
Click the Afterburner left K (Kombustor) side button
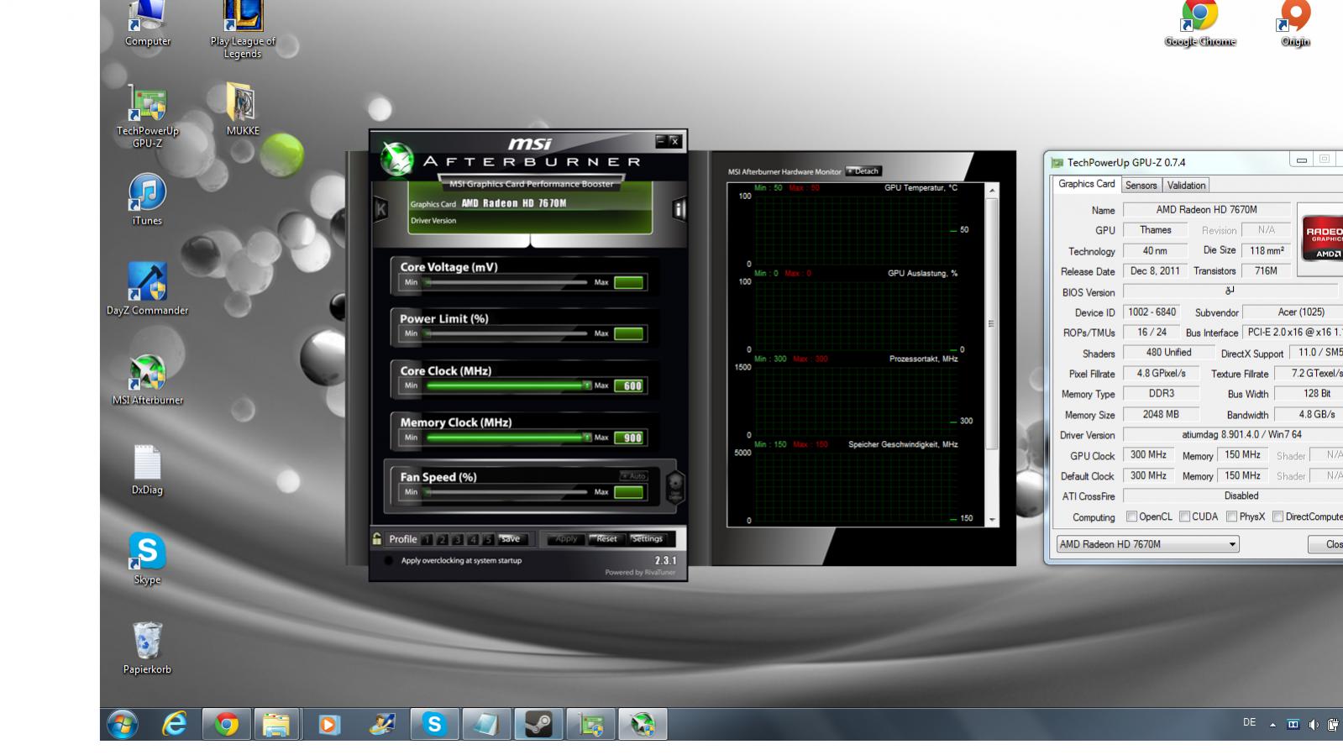point(380,209)
